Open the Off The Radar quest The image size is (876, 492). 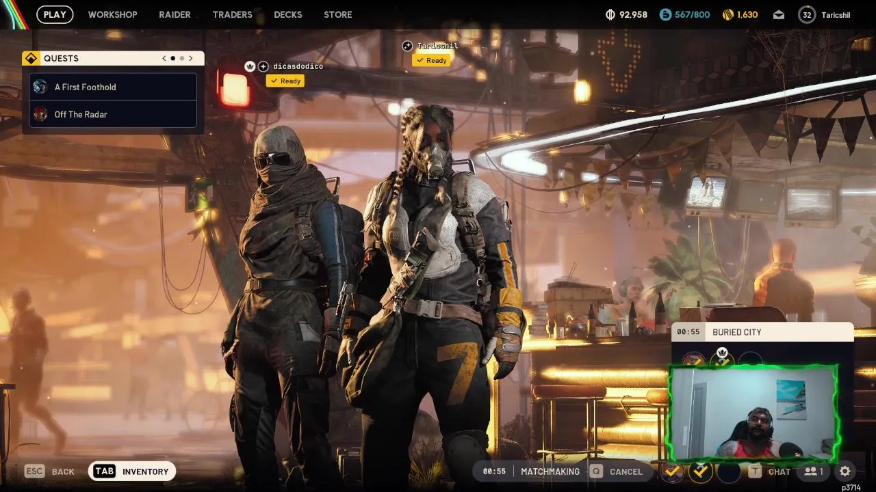(113, 114)
